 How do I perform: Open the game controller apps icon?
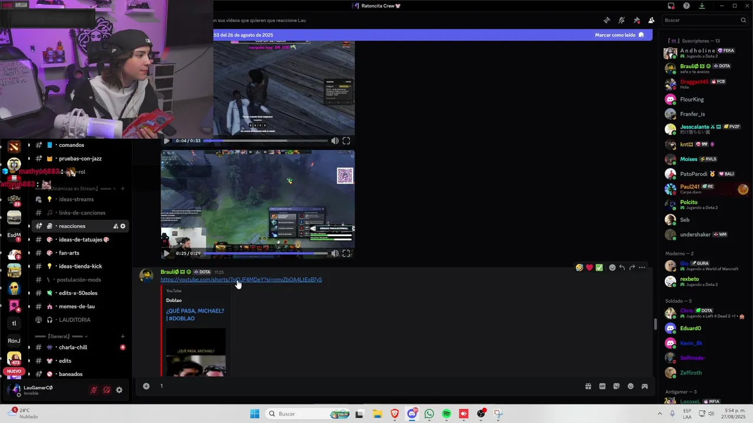click(644, 386)
